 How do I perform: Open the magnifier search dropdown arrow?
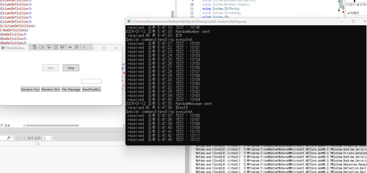coord(12,138)
